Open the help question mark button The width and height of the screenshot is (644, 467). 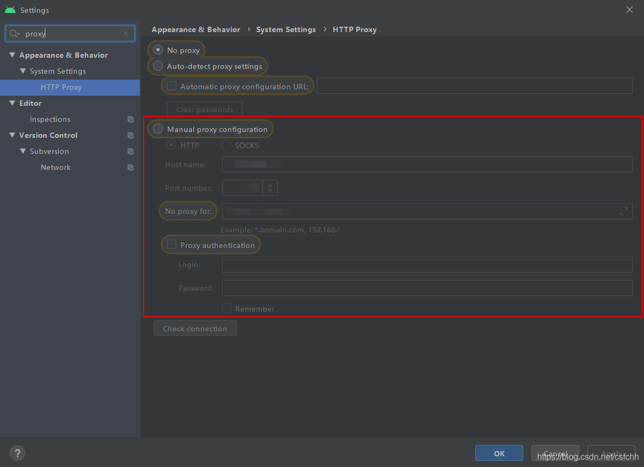point(17,453)
